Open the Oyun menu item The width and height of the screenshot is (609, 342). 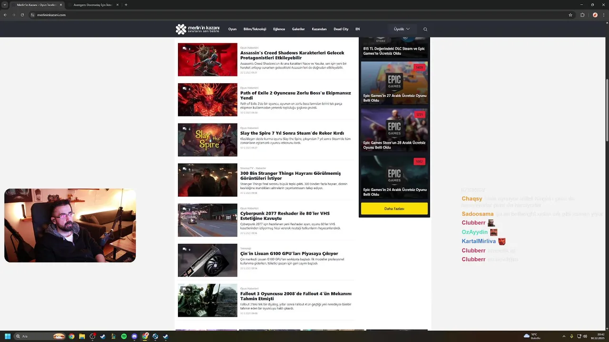point(232,29)
